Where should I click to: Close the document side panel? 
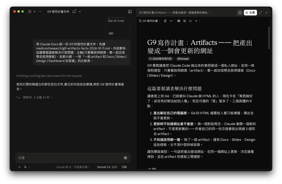[x=266, y=13]
